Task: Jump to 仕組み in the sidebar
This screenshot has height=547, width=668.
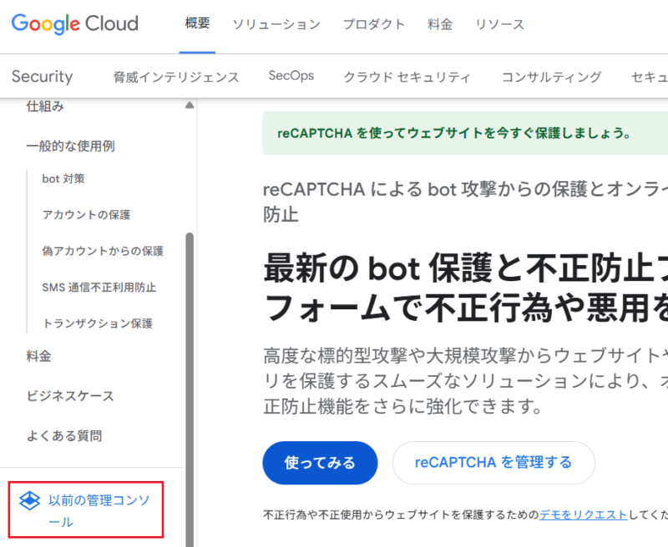Action: point(45,106)
